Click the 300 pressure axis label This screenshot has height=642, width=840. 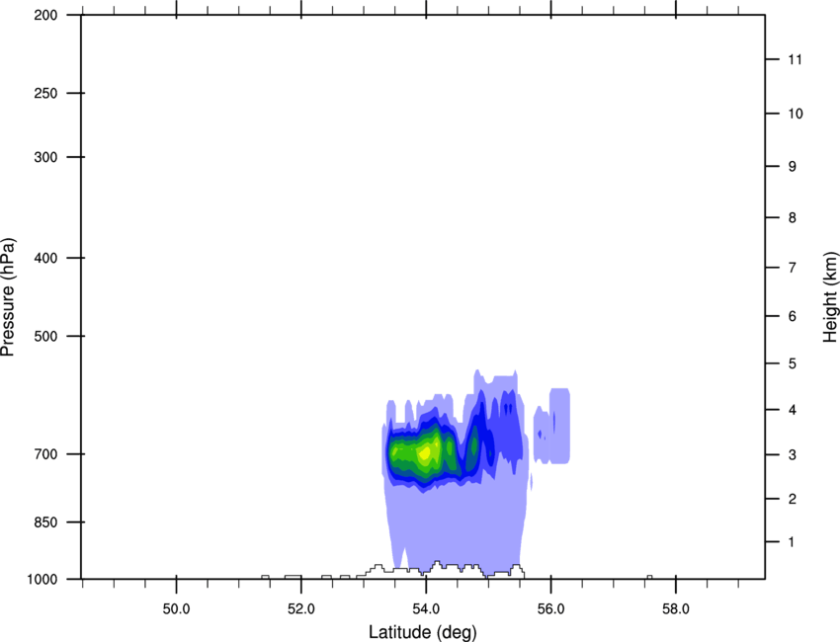(x=45, y=157)
